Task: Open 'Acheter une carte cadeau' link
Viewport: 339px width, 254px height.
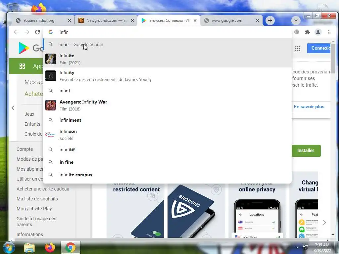Action: (43, 189)
